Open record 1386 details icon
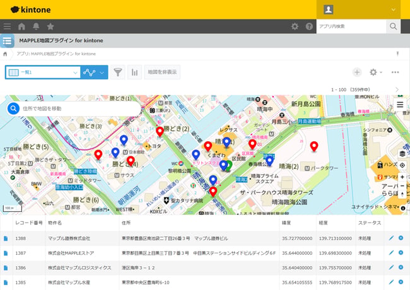The width and height of the screenshot is (410, 290). pos(6,268)
